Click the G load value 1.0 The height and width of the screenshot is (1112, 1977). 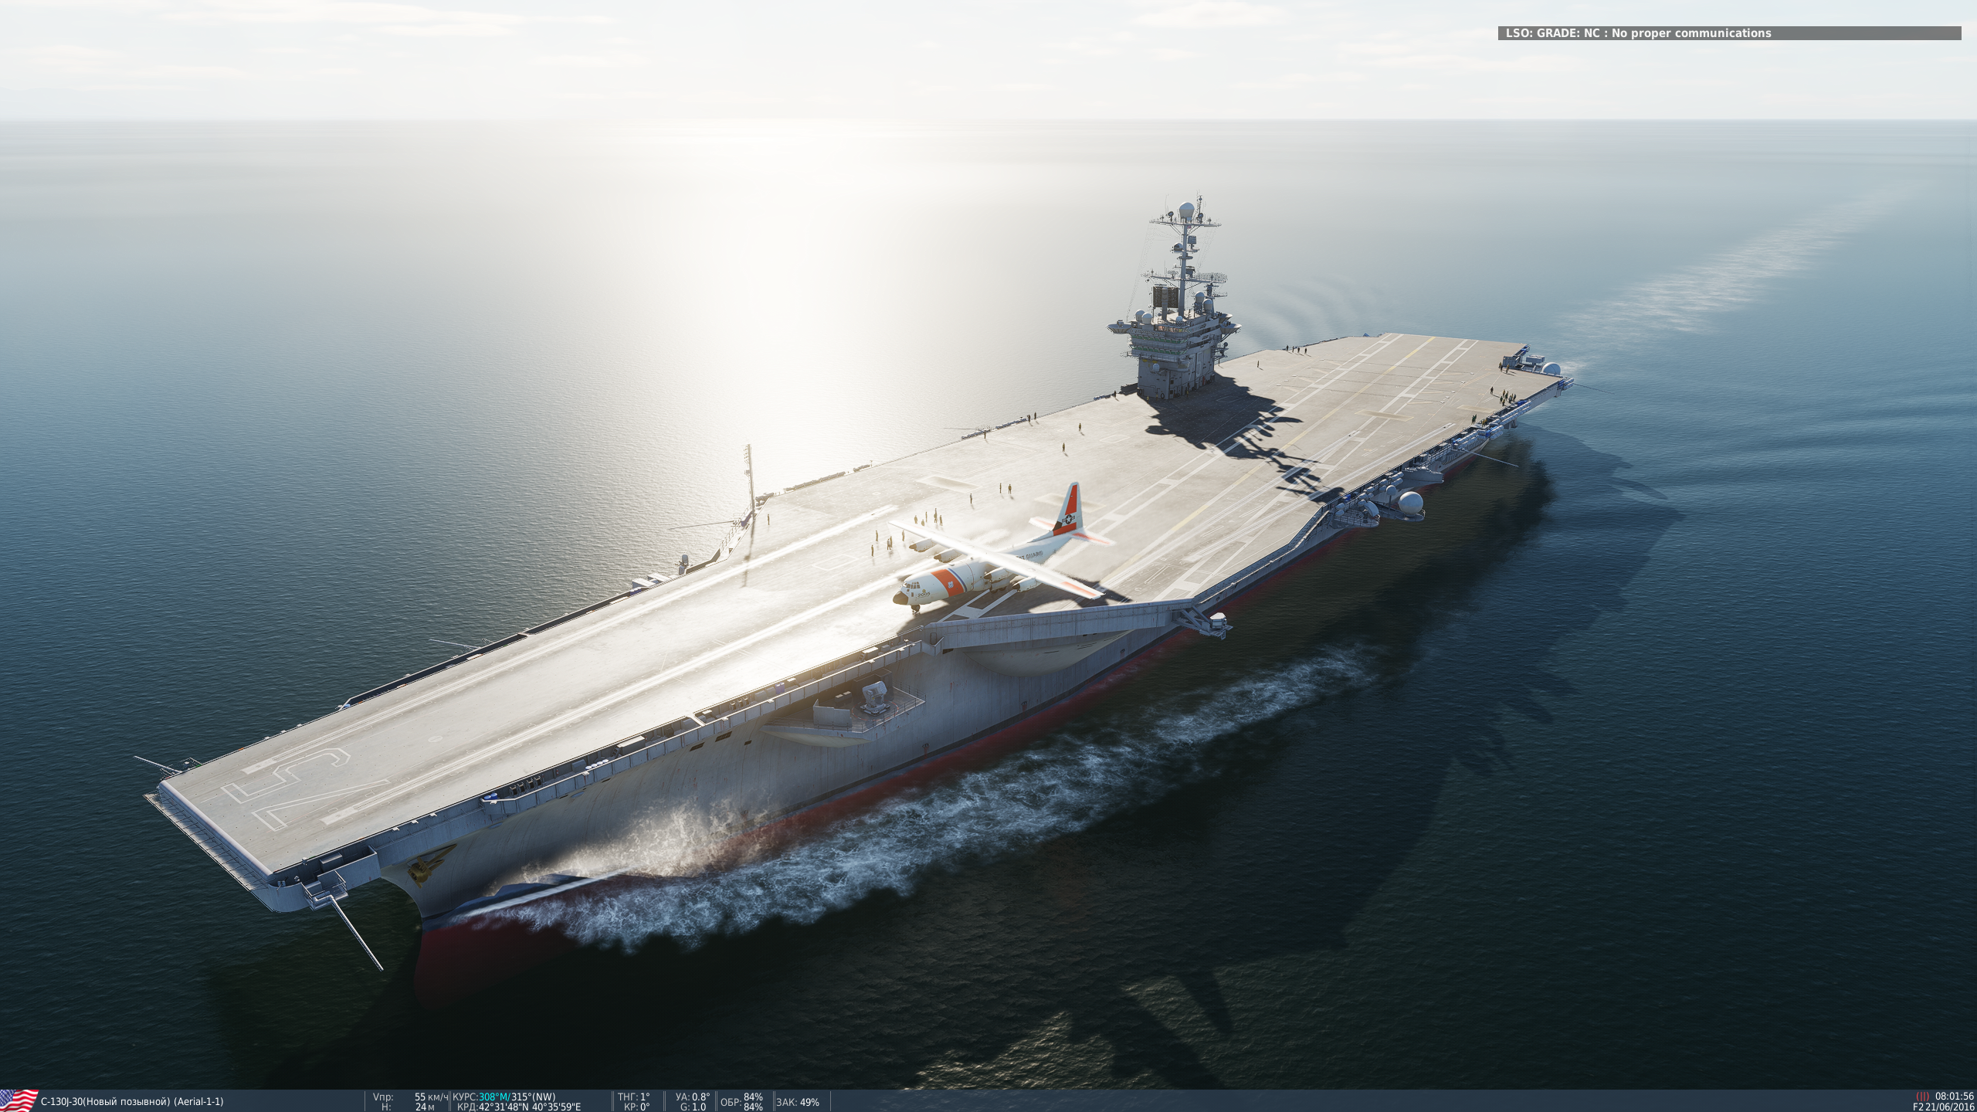click(x=699, y=1107)
